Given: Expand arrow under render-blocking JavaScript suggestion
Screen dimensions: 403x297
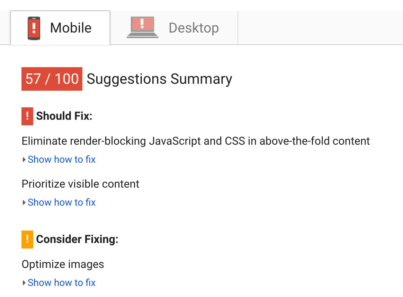Looking at the screenshot, I should point(24,160).
